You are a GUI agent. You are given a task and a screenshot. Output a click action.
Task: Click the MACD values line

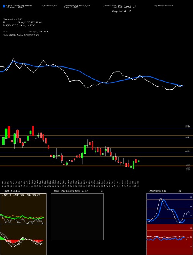(x=19, y=25)
